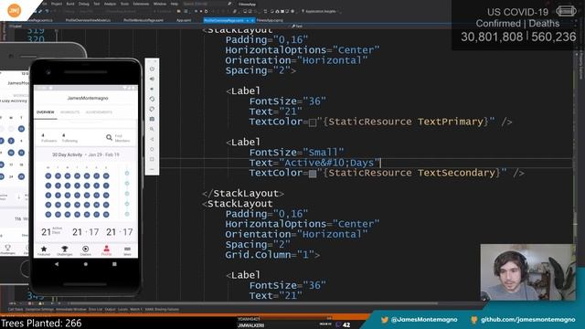The width and height of the screenshot is (585, 329).
Task: Click the editor horizontal scrollbar
Action: [x=254, y=303]
